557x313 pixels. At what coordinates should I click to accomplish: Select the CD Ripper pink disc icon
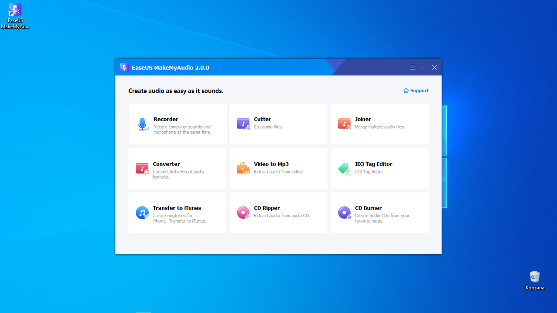tap(243, 213)
